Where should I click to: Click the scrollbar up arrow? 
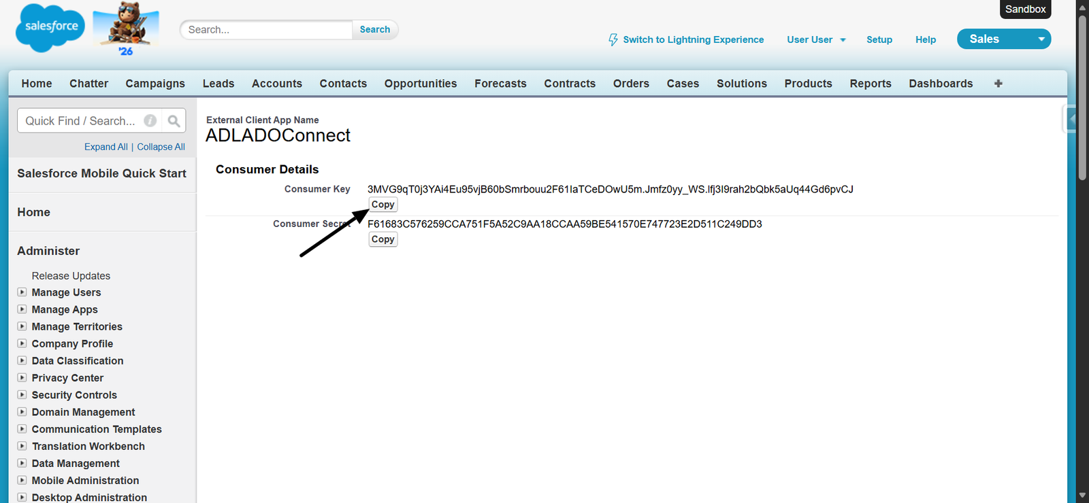coord(1082,7)
